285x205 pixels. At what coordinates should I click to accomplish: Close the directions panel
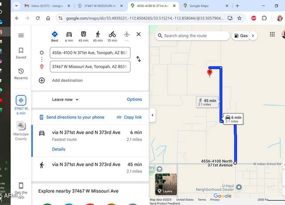138,34
